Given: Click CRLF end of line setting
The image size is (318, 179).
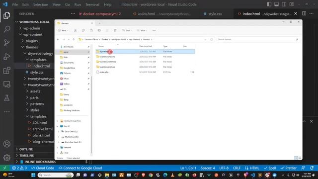Looking at the screenshot, I should pyautogui.click(x=237, y=168).
